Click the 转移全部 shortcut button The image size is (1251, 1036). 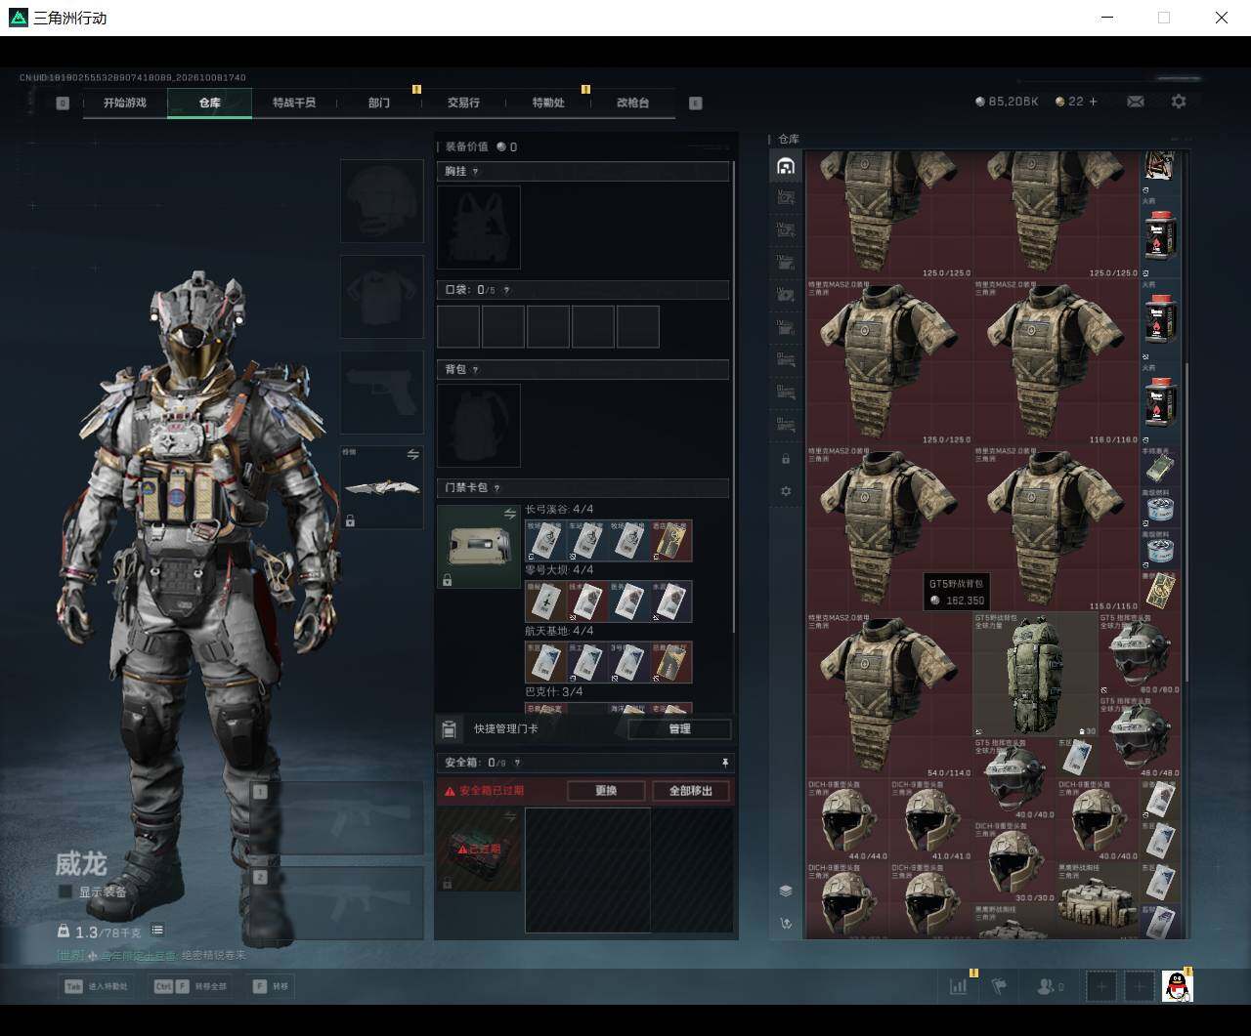190,986
